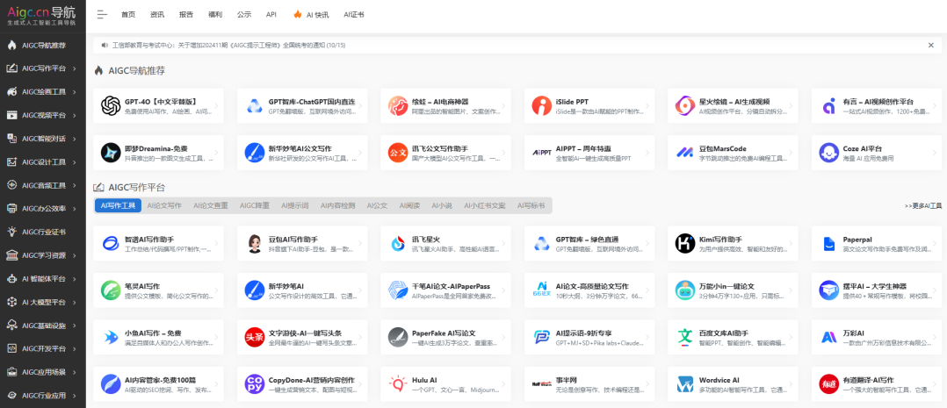Viewport: 947px width, 408px height.
Task: Click the CopyDone purple logo icon
Action: point(255,383)
